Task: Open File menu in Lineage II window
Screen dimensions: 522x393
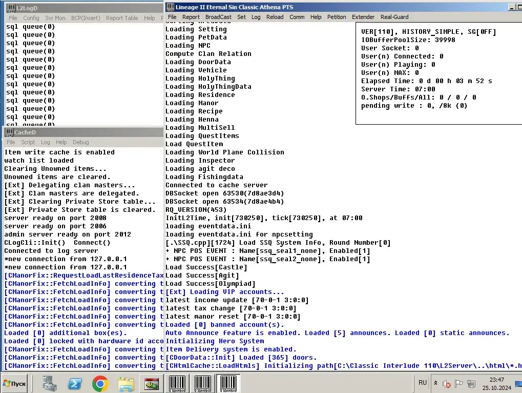Action: (x=172, y=17)
